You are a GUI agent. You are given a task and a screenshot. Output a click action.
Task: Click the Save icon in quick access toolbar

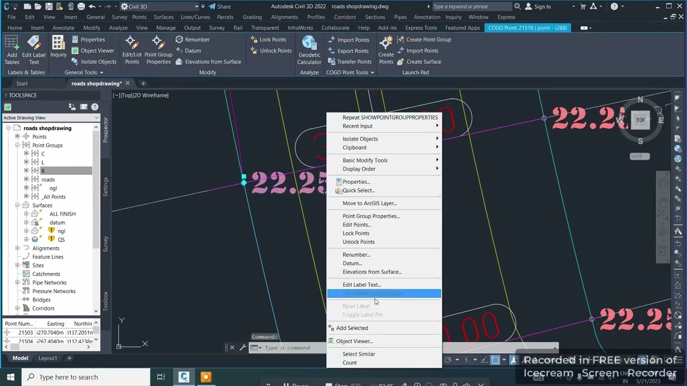[x=49, y=6]
